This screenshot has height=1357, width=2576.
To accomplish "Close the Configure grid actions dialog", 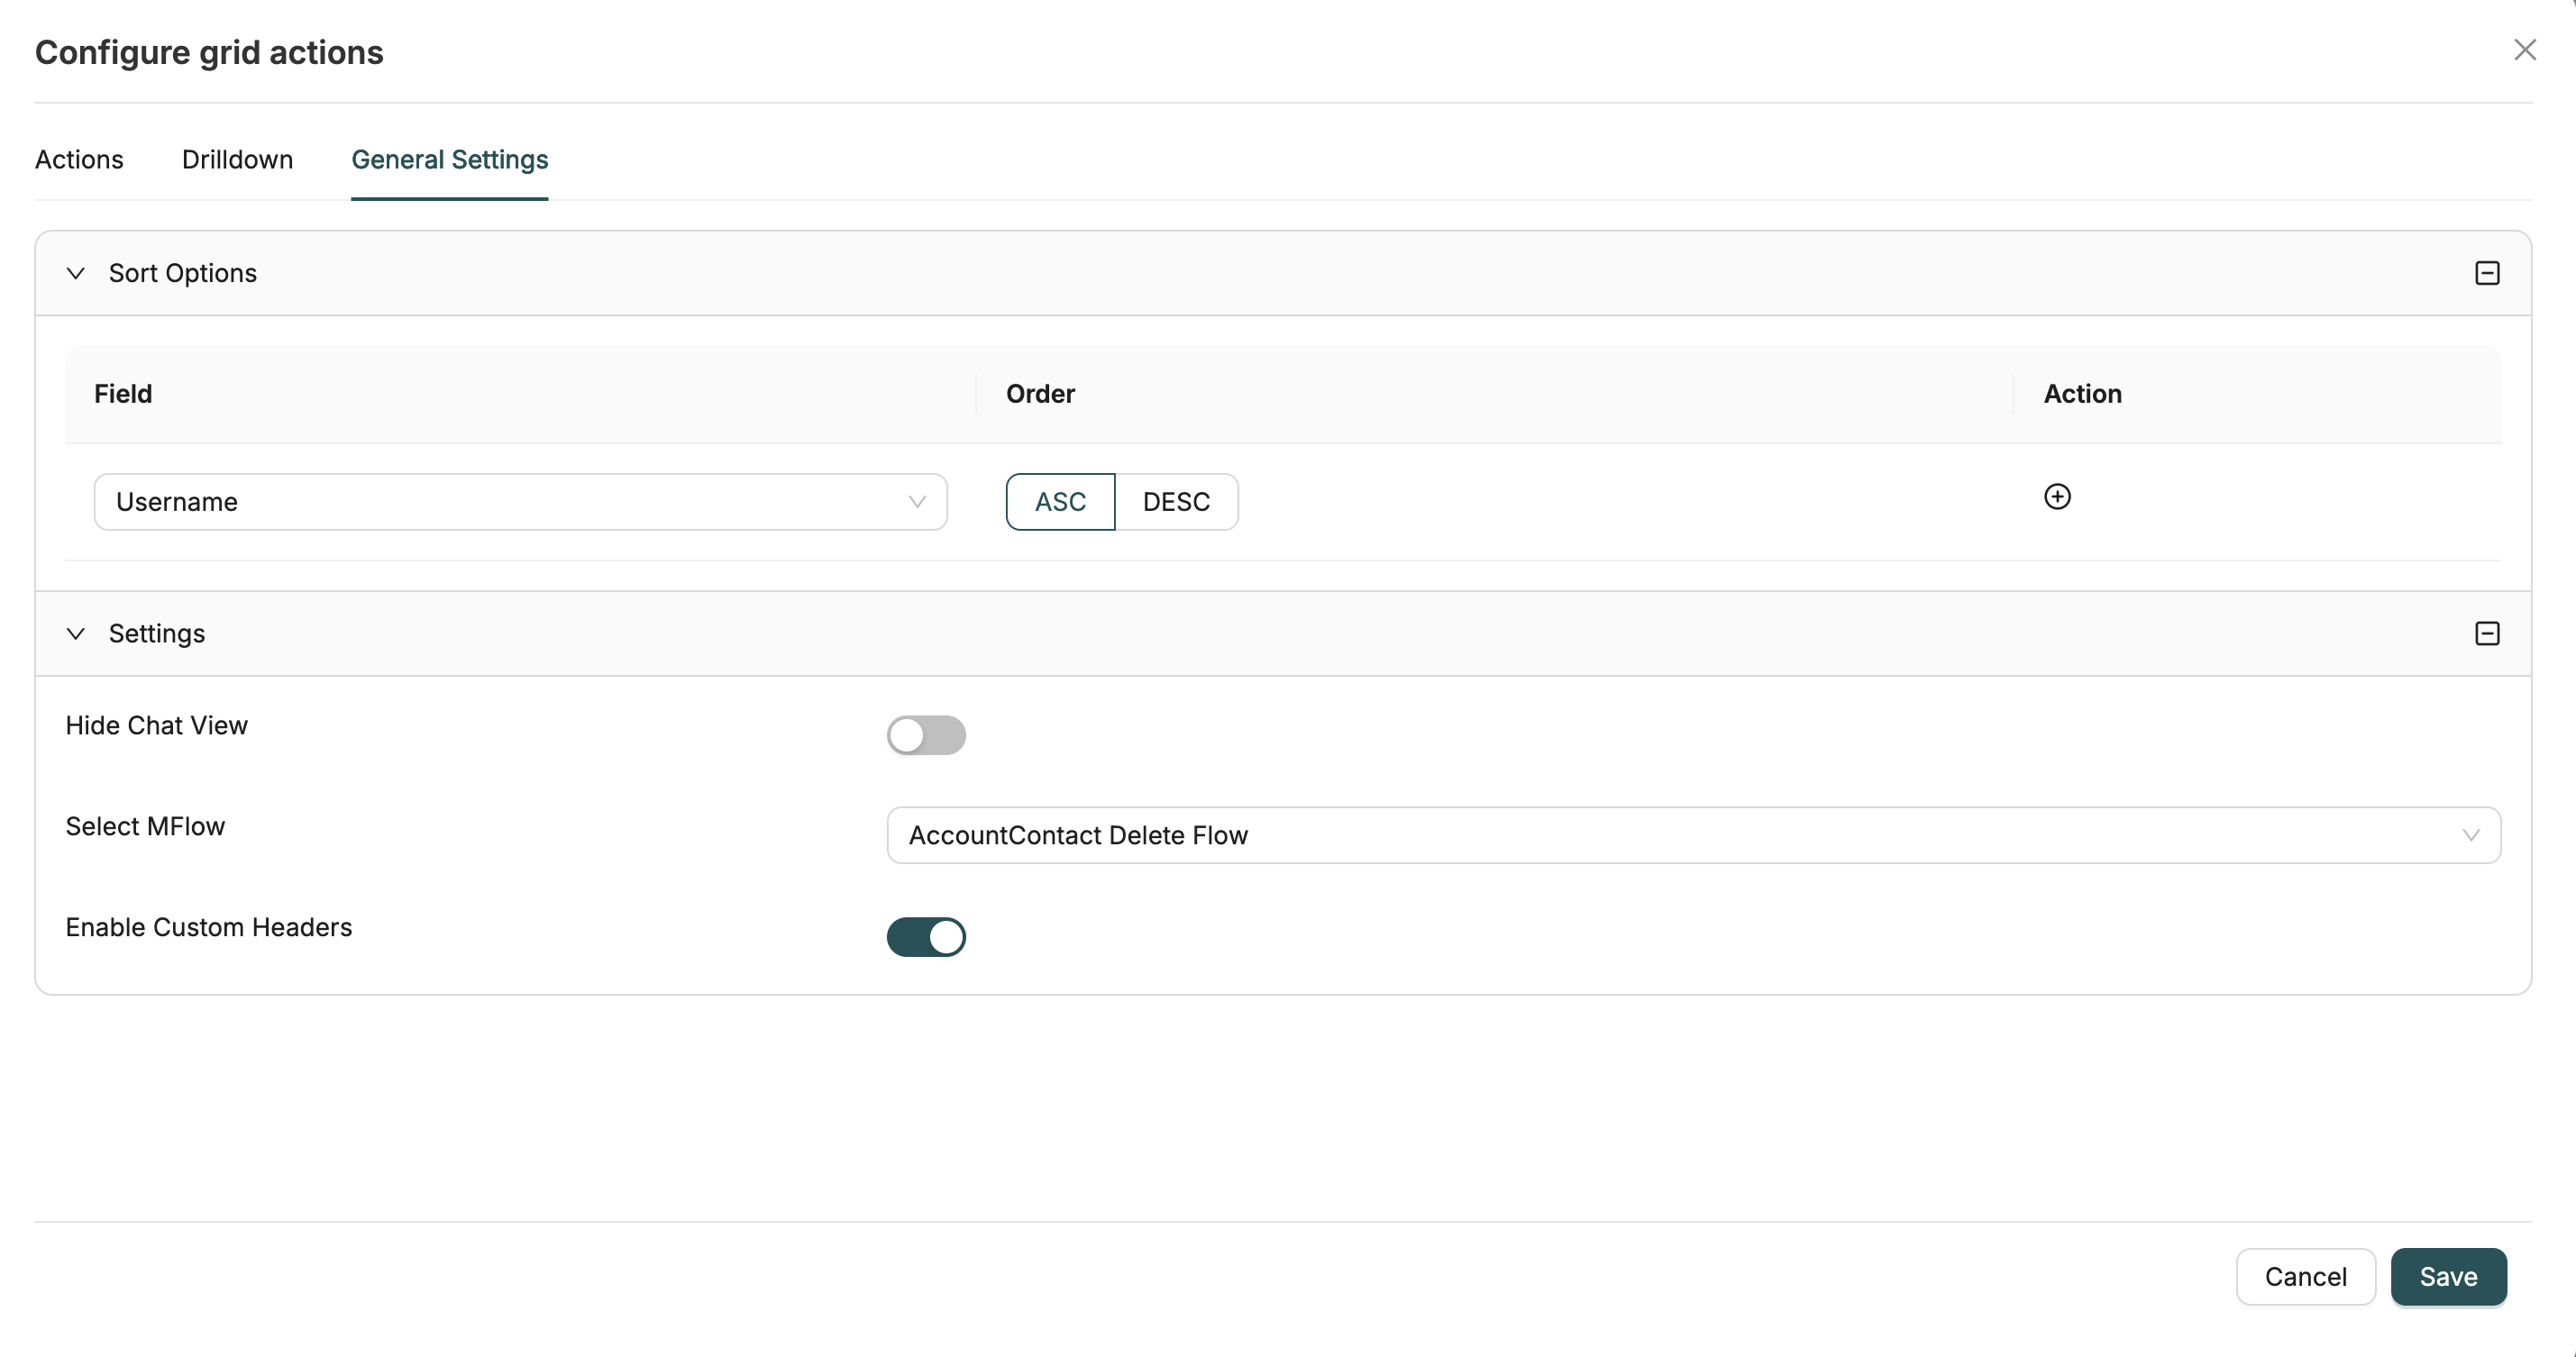I will click(x=2526, y=49).
